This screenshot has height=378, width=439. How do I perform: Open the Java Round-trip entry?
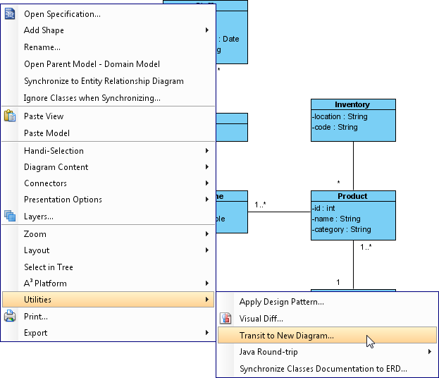coord(327,352)
